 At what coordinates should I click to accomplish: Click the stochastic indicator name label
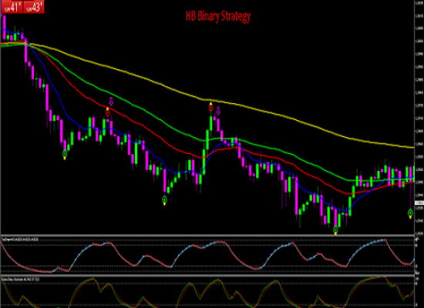20,279
